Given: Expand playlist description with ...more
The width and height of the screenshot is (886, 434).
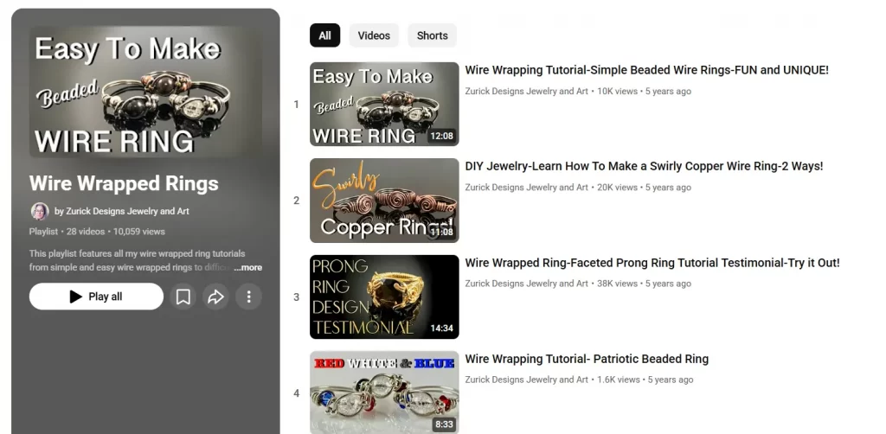Looking at the screenshot, I should click(x=248, y=267).
